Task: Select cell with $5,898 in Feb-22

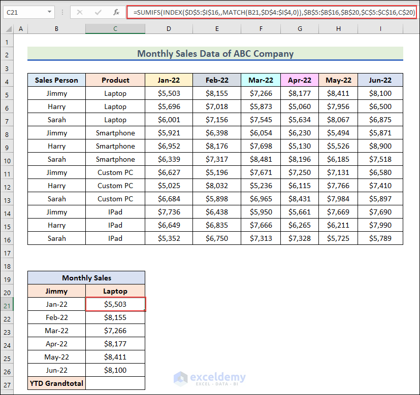Action: (217, 199)
